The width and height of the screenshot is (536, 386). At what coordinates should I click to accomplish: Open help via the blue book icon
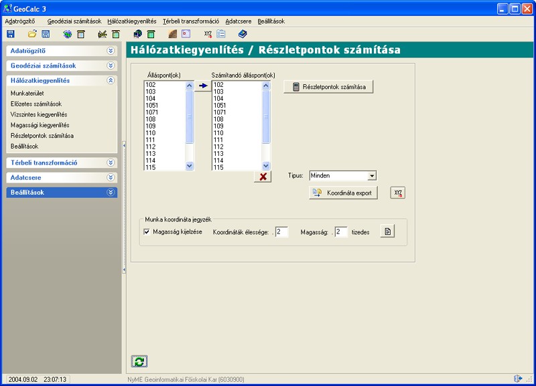(x=243, y=34)
